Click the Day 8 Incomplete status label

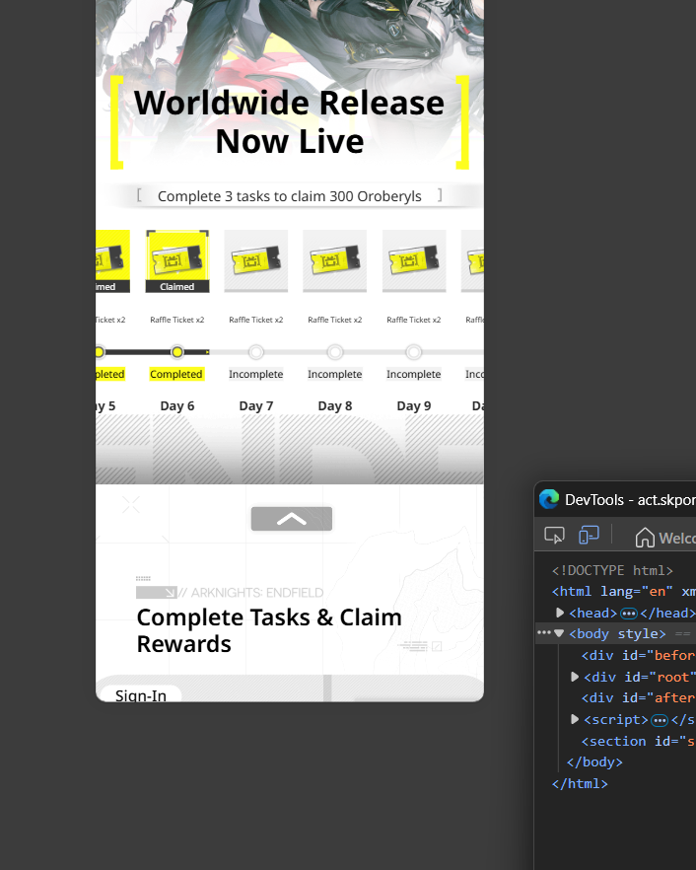(335, 375)
